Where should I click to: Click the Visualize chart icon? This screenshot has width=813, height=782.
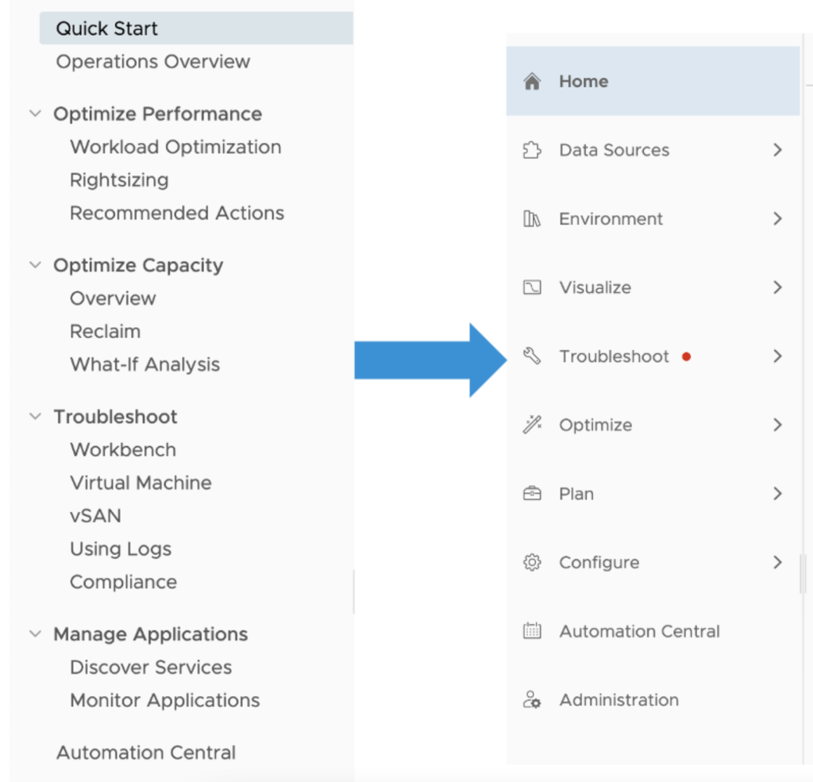click(x=532, y=287)
